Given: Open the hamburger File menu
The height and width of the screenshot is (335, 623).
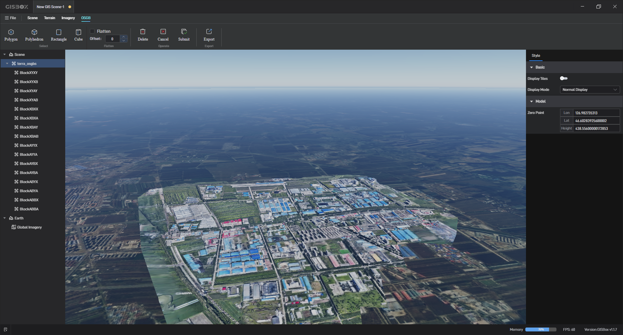Looking at the screenshot, I should click(x=10, y=18).
